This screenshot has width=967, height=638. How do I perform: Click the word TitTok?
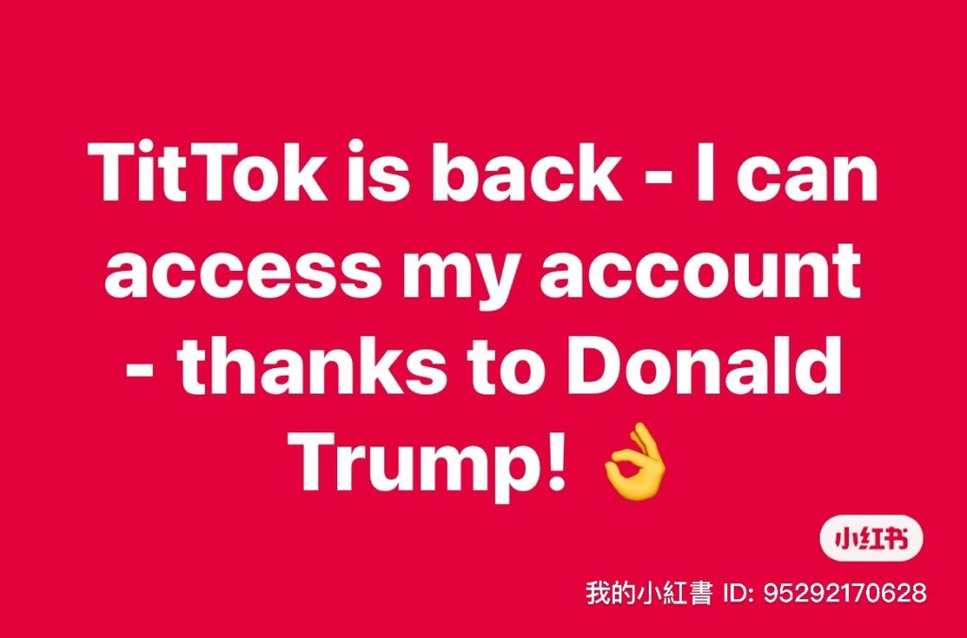point(211,172)
